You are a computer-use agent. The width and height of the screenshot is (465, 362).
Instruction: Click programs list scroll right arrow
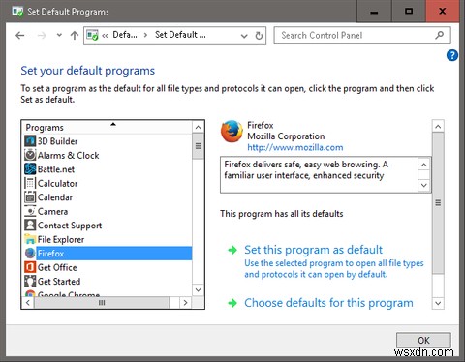tap(185, 303)
